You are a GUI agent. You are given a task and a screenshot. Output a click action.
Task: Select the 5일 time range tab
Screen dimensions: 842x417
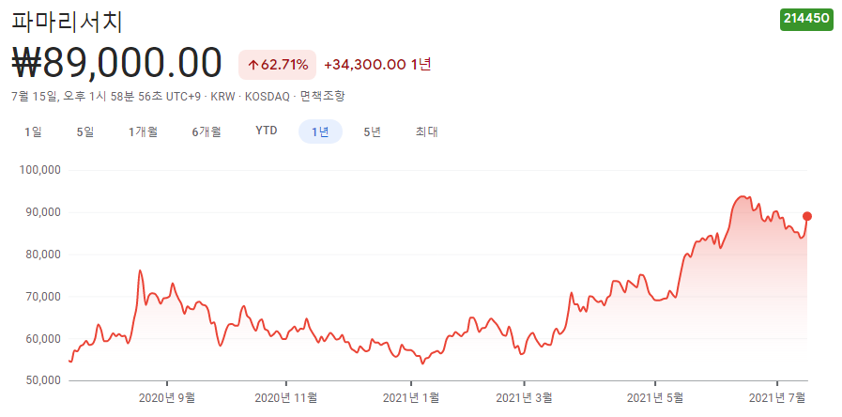(x=85, y=131)
